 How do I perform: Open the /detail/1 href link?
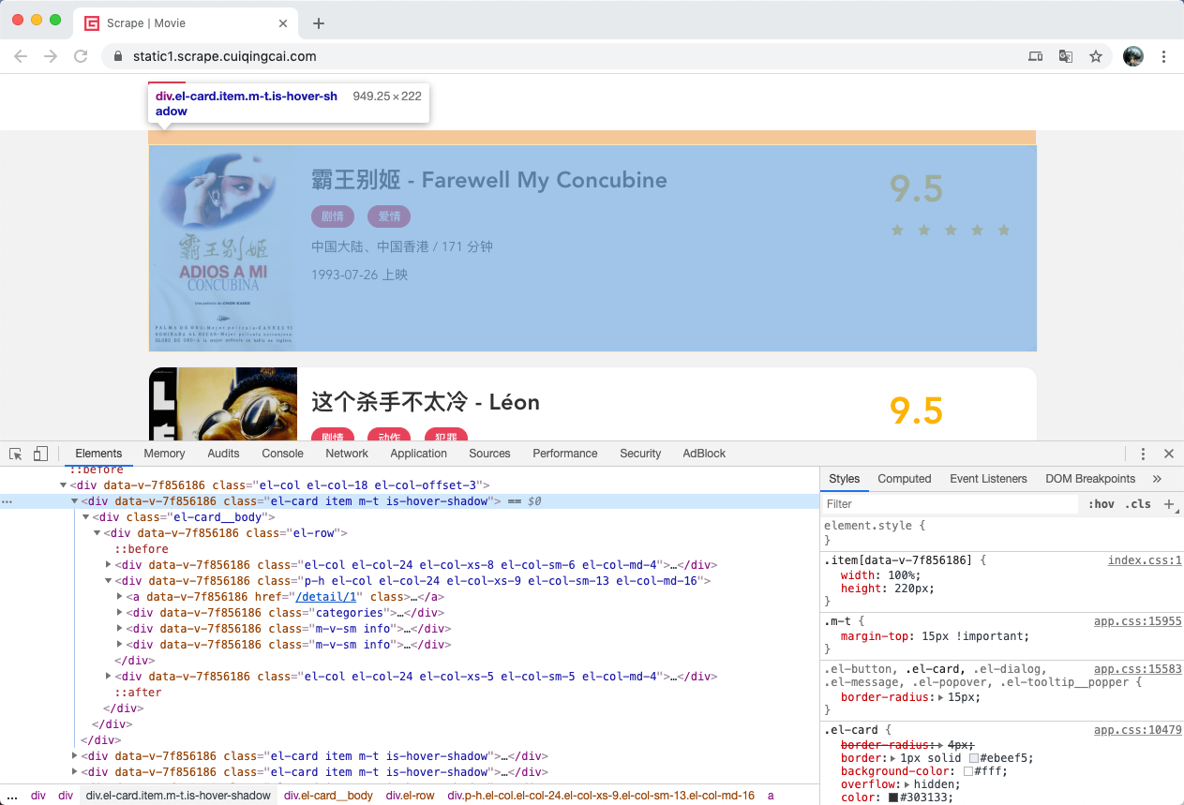(326, 597)
